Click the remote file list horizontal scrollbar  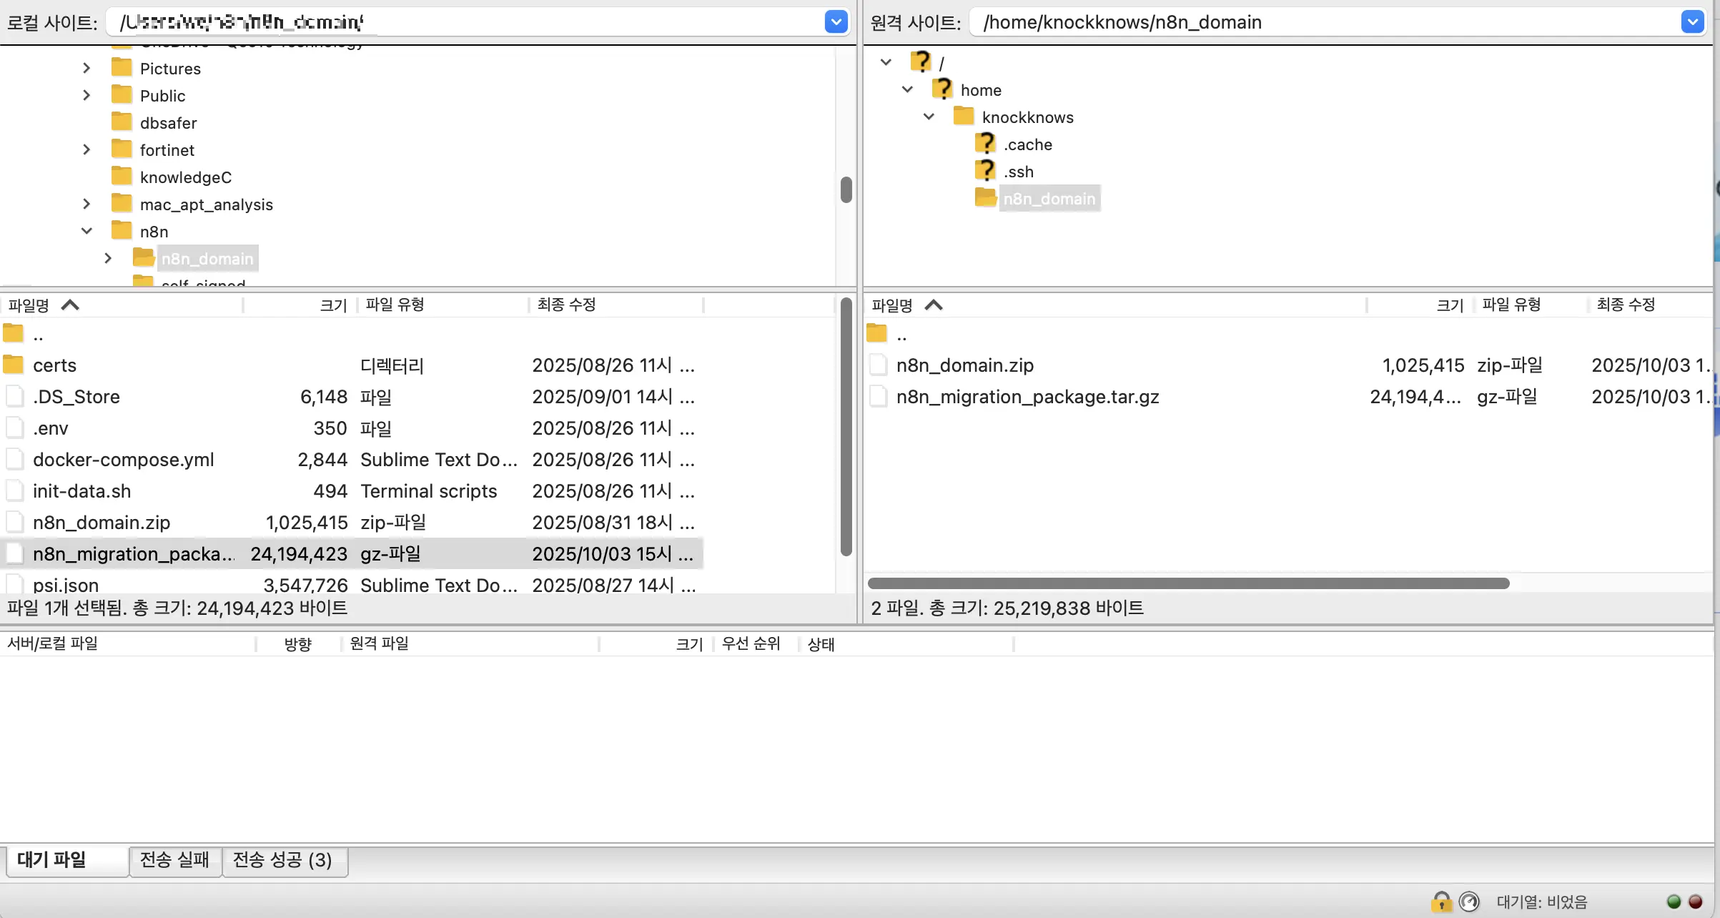point(1188,583)
